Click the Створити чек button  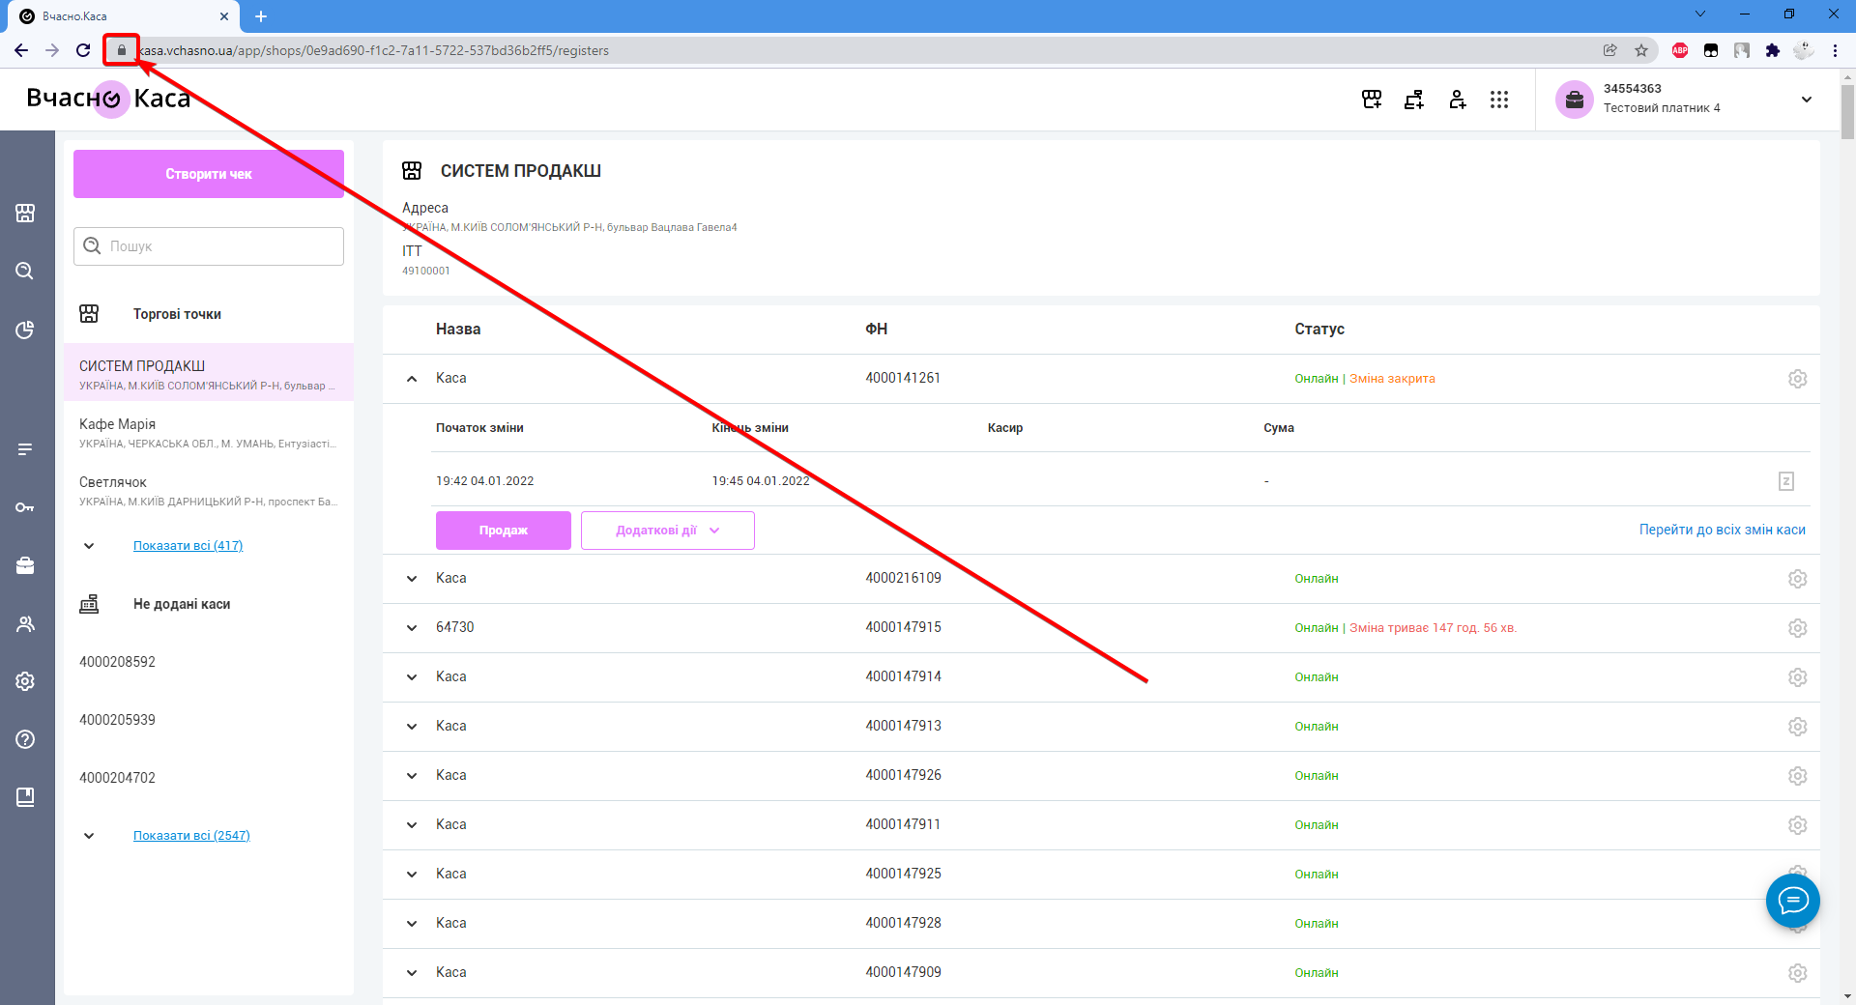click(x=209, y=174)
